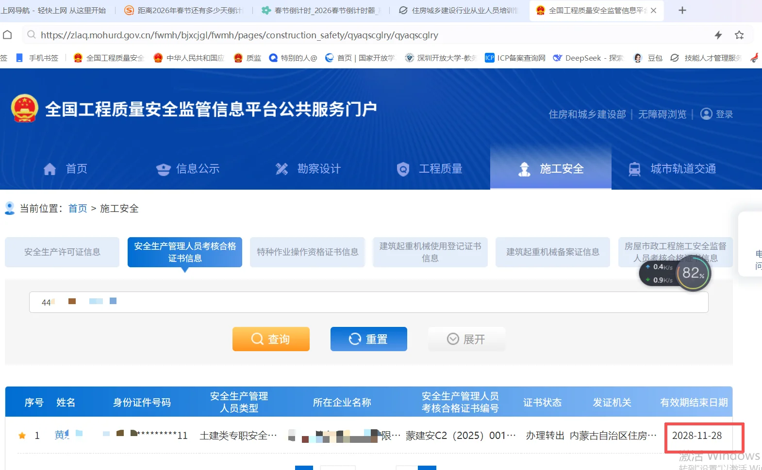Open 深圳开放大学 bookmark
The width and height of the screenshot is (762, 470).
[x=441, y=58]
